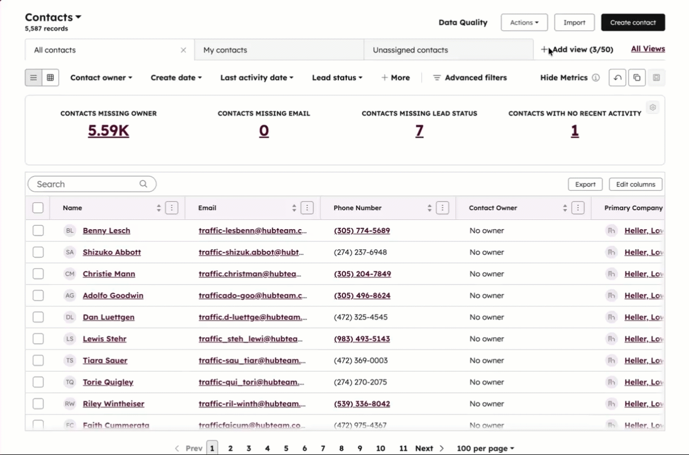Select all contacts with the header checkbox
The width and height of the screenshot is (689, 455).
coord(38,208)
